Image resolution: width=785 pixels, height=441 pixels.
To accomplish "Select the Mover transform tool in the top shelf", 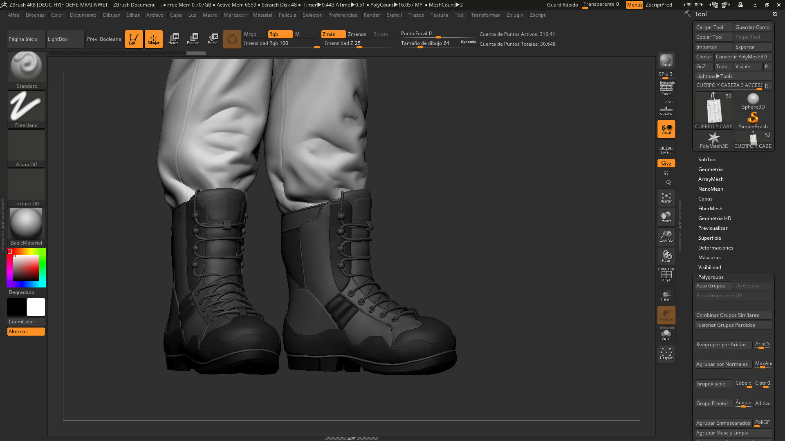I will [x=173, y=39].
